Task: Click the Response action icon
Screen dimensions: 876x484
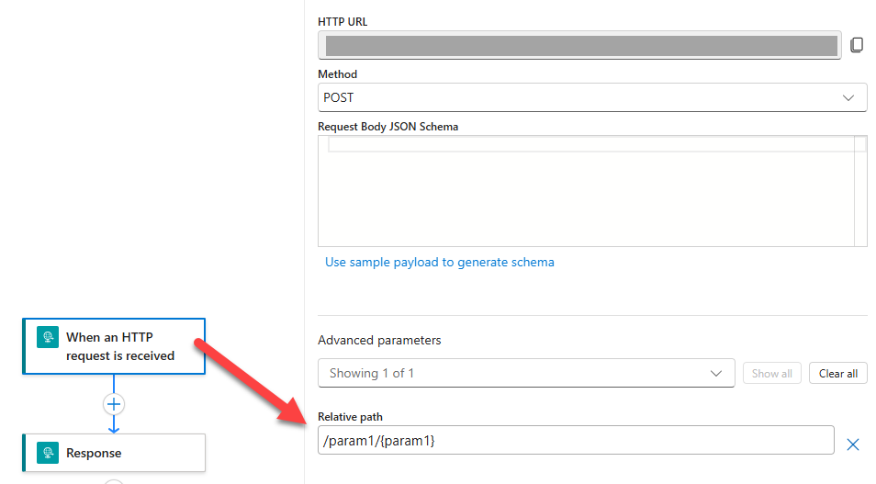Action: pyautogui.click(x=48, y=453)
